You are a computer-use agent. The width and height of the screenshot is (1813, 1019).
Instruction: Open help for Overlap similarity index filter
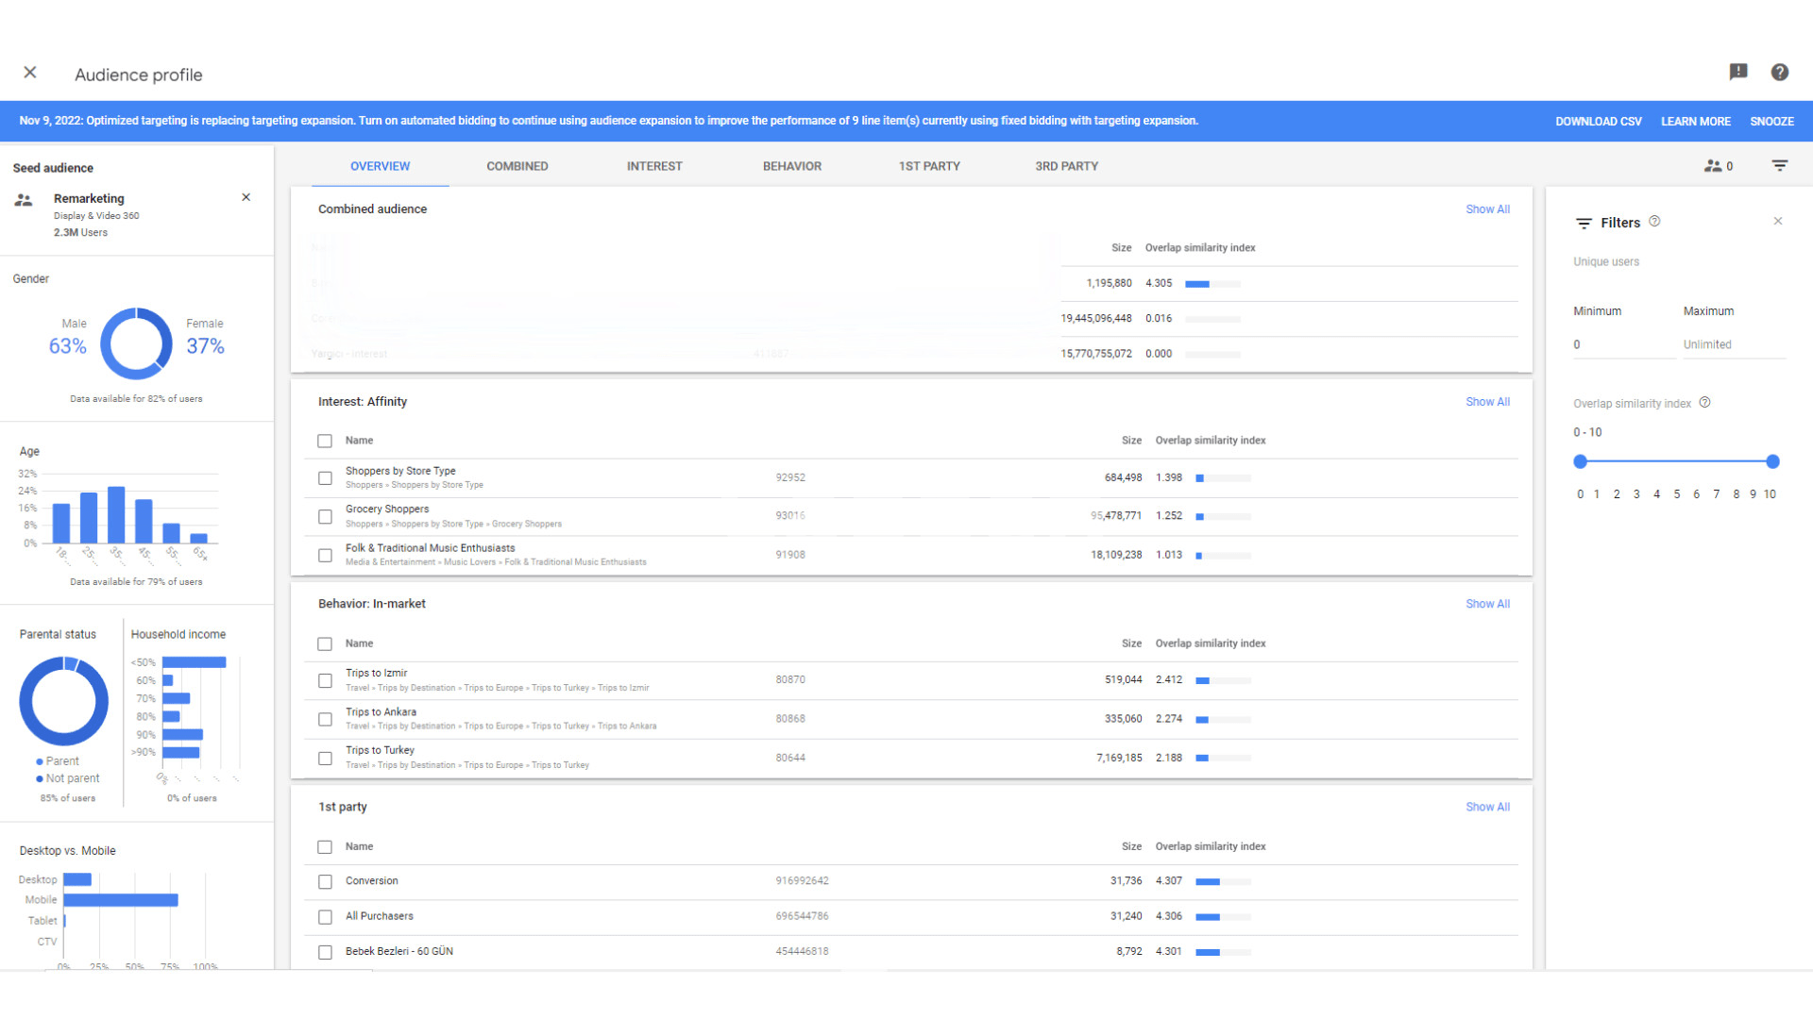click(1704, 403)
